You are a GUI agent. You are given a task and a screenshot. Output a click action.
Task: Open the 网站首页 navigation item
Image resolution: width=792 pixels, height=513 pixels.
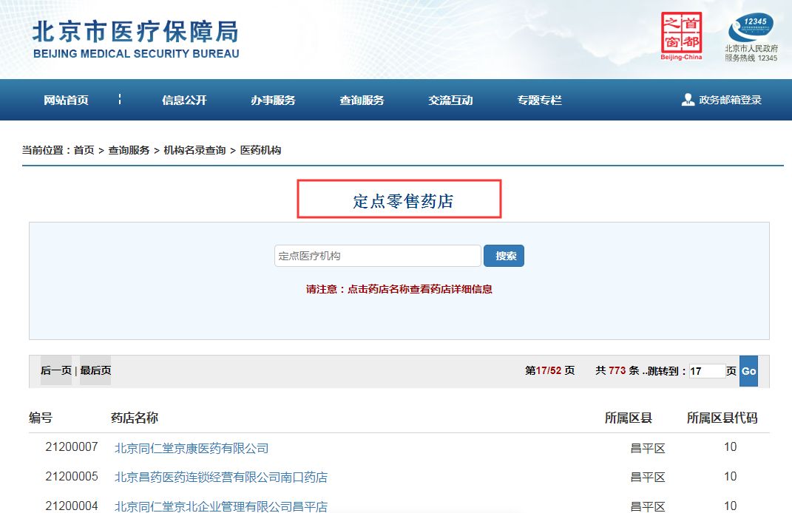click(x=66, y=100)
